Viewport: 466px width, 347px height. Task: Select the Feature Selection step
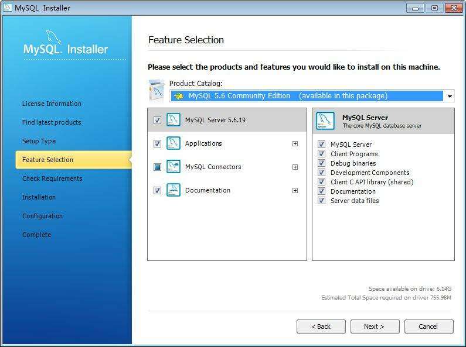[74, 160]
